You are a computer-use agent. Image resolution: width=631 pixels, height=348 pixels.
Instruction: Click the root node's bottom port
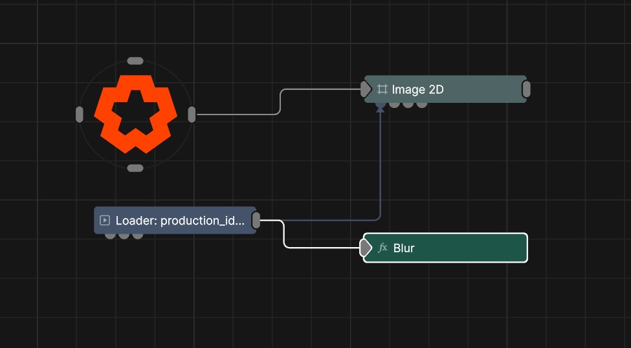[135, 168]
